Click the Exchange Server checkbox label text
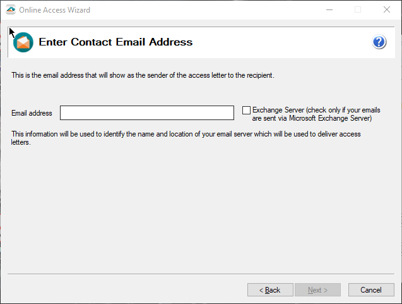The height and width of the screenshot is (304, 402). coord(316,110)
